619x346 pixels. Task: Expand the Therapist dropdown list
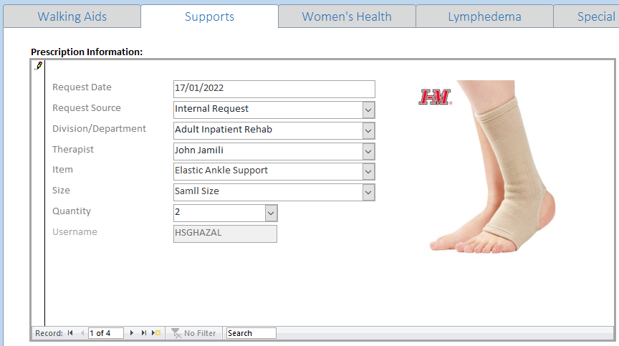tap(368, 151)
